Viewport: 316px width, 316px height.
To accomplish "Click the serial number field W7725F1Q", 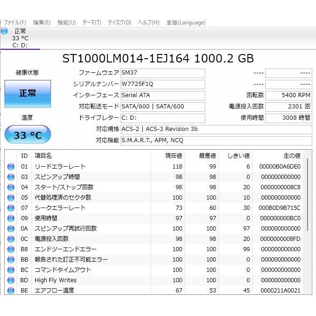I will pos(163,84).
